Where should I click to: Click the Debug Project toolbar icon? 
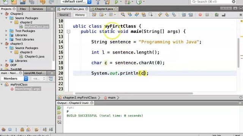tap(128, 2)
